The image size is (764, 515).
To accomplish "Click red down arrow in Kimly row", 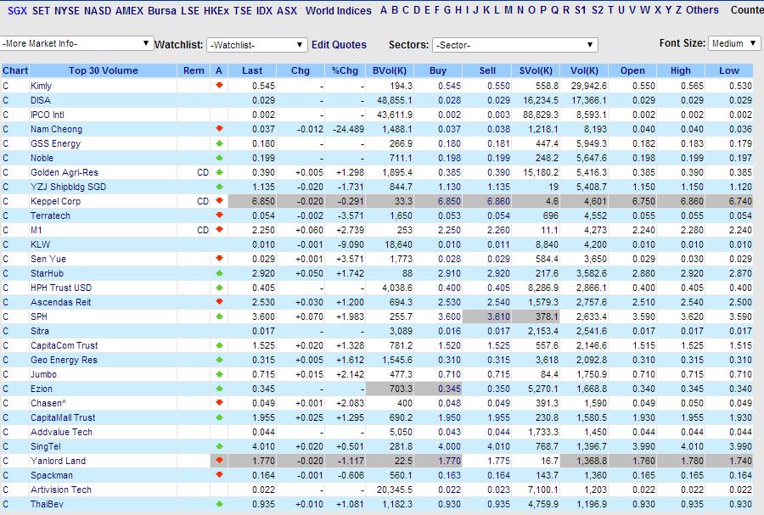I will [219, 85].
